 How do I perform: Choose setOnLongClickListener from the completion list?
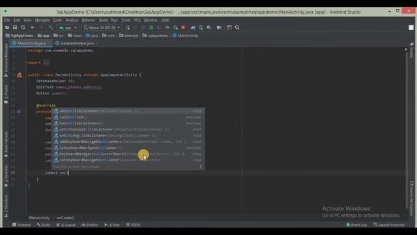tap(128, 136)
